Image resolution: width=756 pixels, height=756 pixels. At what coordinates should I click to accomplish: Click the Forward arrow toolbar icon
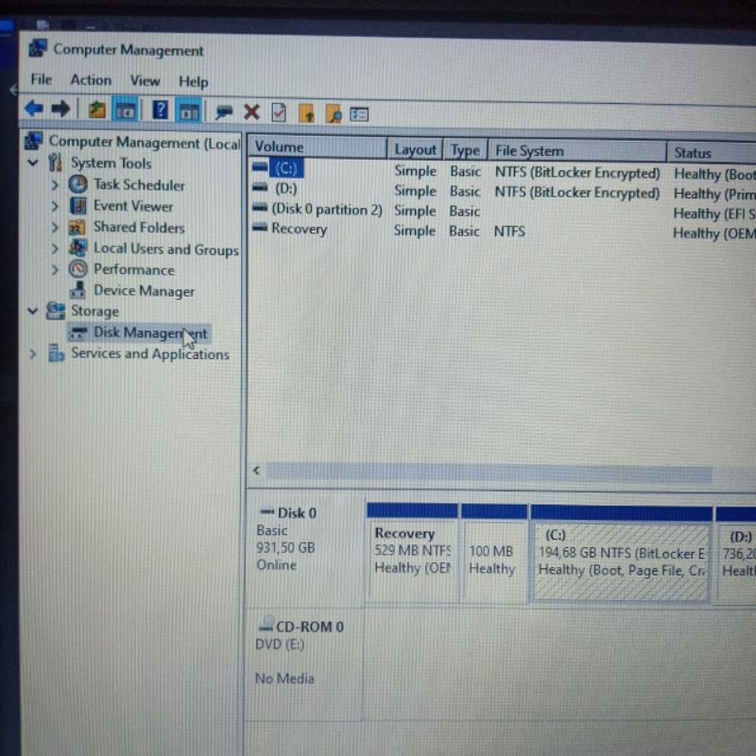(60, 110)
